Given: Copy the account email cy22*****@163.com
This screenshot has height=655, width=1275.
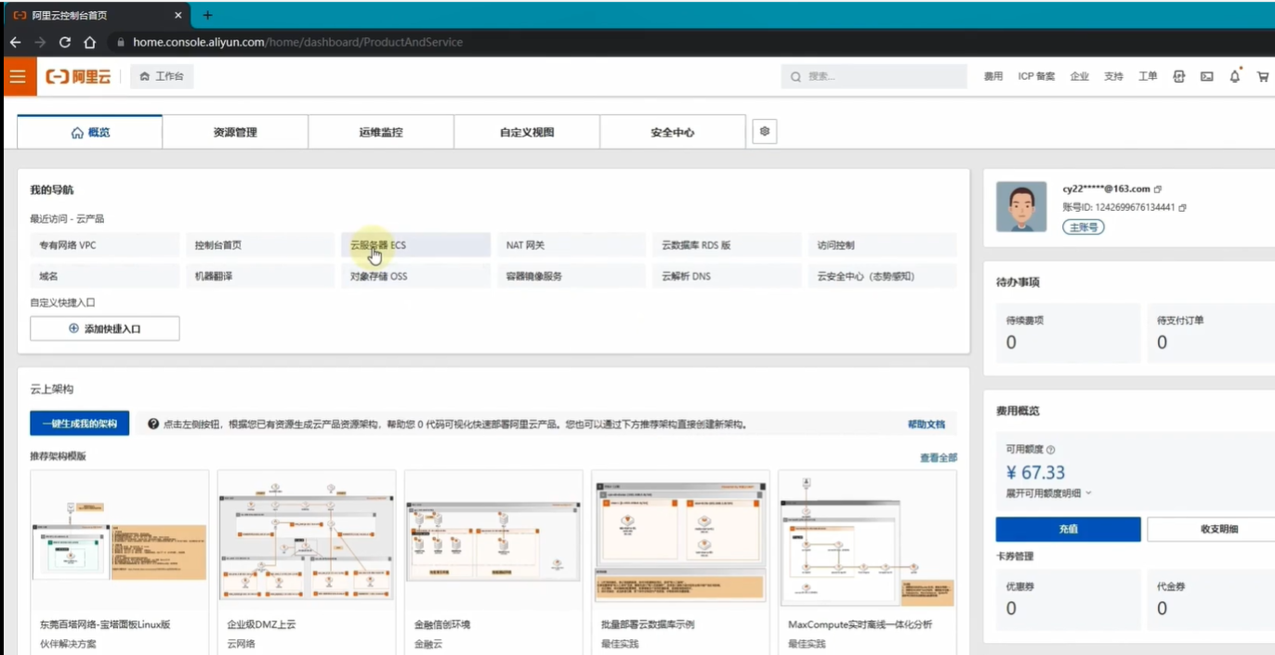Looking at the screenshot, I should (x=1158, y=189).
